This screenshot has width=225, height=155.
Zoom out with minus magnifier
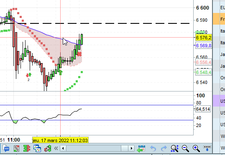pos(185,148)
